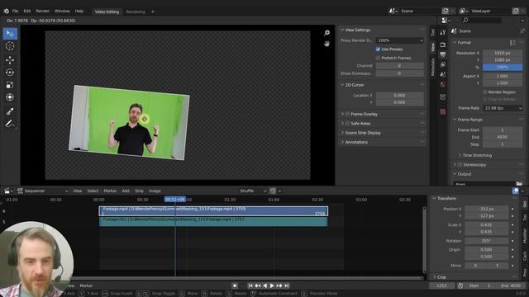Open the World properties tab icon

click(x=443, y=84)
